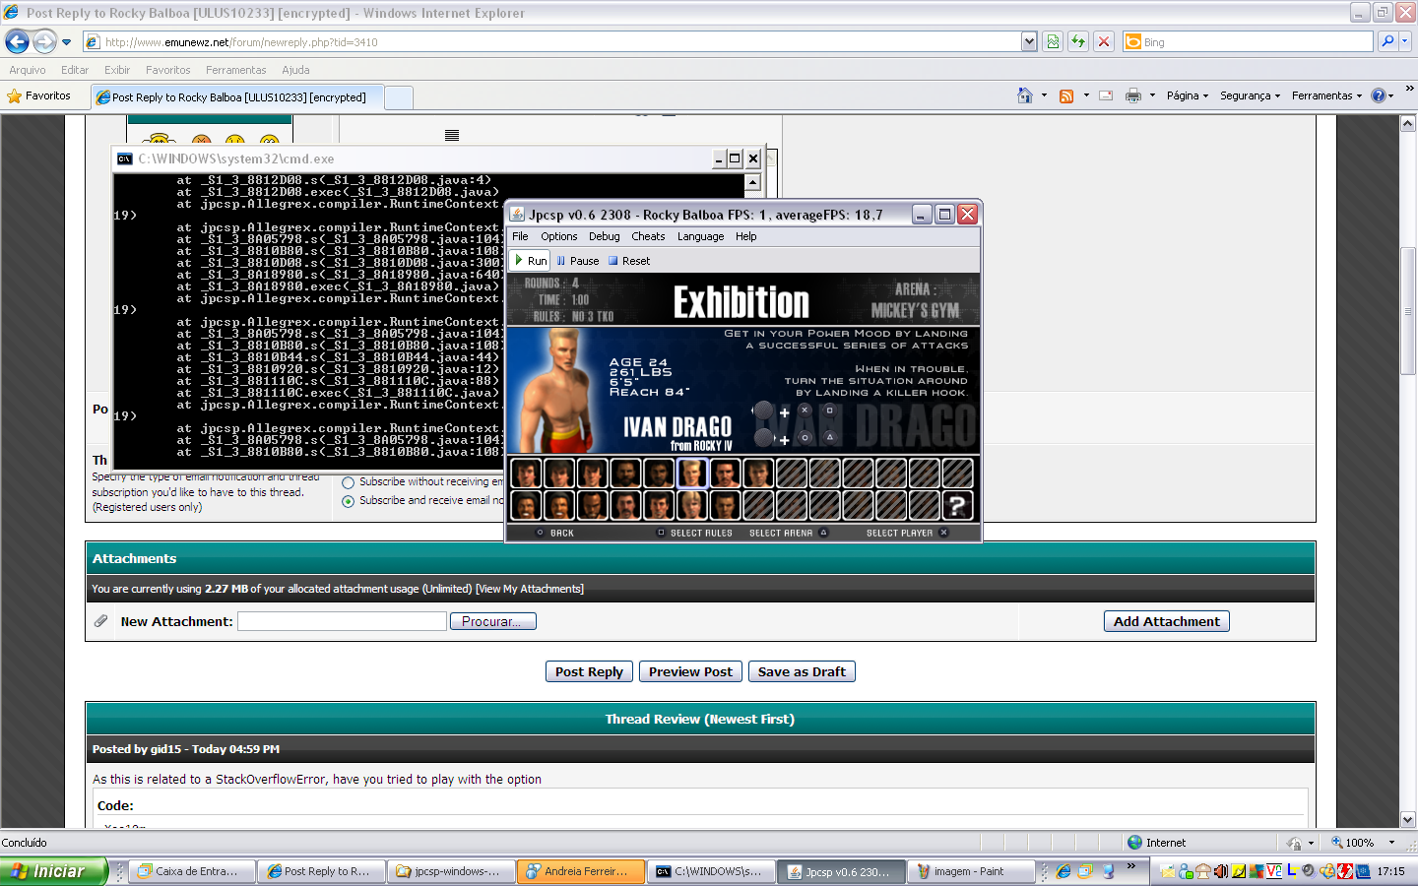Screen dimensions: 1418x886
Task: Click the Post Reply button
Action: pyautogui.click(x=589, y=671)
